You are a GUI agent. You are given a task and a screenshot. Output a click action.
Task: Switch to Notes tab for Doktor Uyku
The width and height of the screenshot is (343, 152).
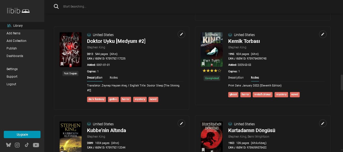tap(114, 78)
